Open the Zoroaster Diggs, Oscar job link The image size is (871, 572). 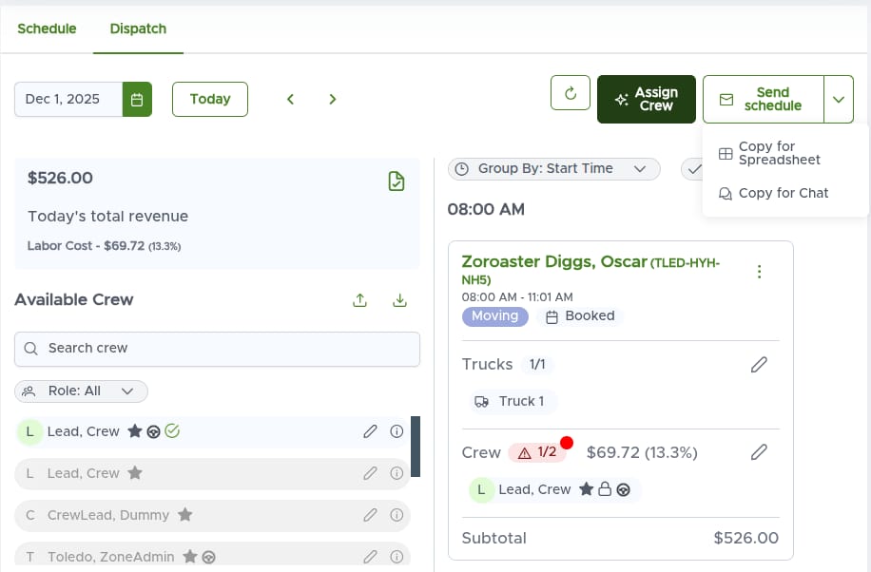click(x=590, y=269)
